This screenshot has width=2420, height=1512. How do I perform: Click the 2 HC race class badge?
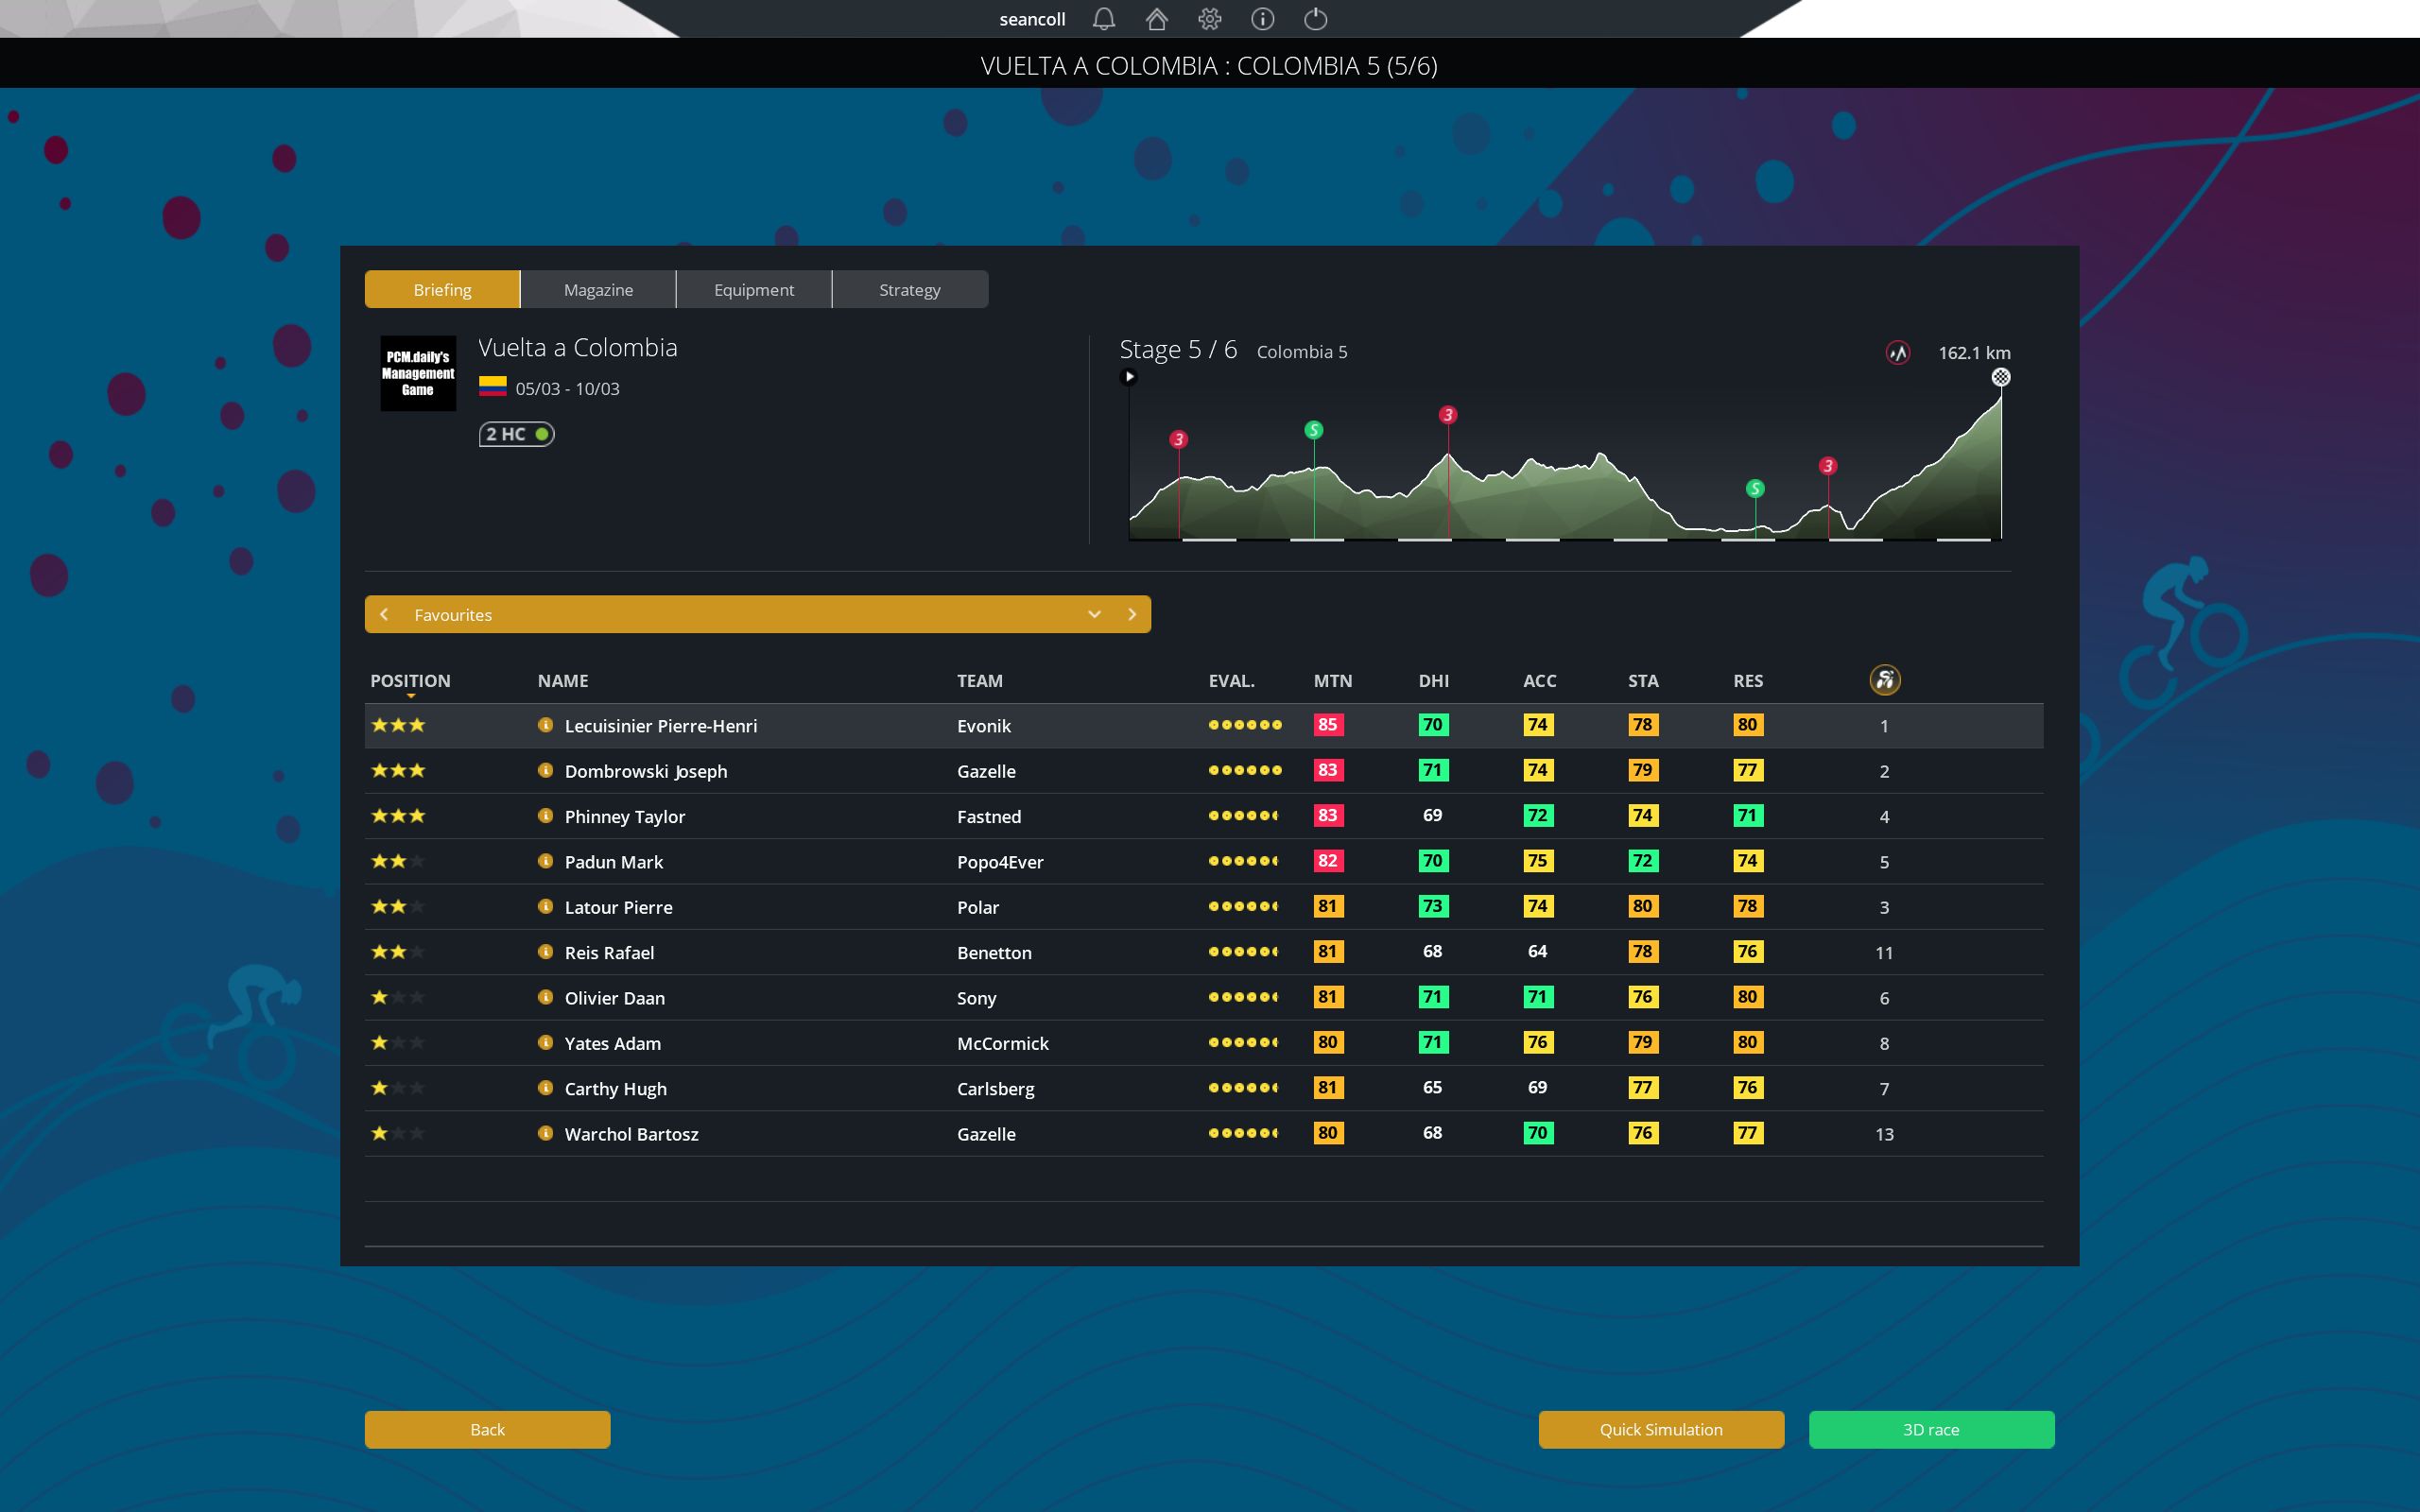click(x=516, y=434)
